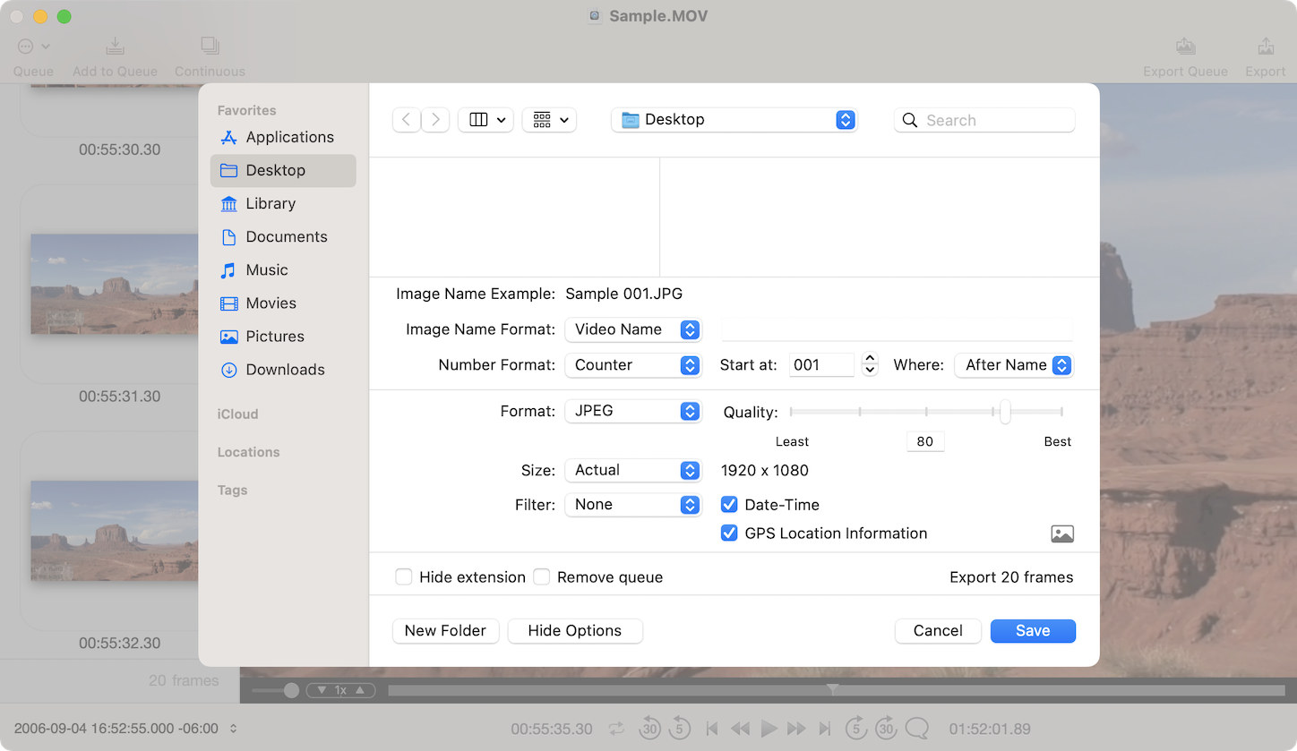Uncheck the Date-Time checkbox
The image size is (1297, 751).
click(x=729, y=505)
